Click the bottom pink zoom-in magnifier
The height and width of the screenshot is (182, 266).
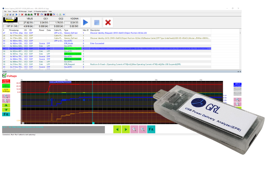tap(143, 129)
